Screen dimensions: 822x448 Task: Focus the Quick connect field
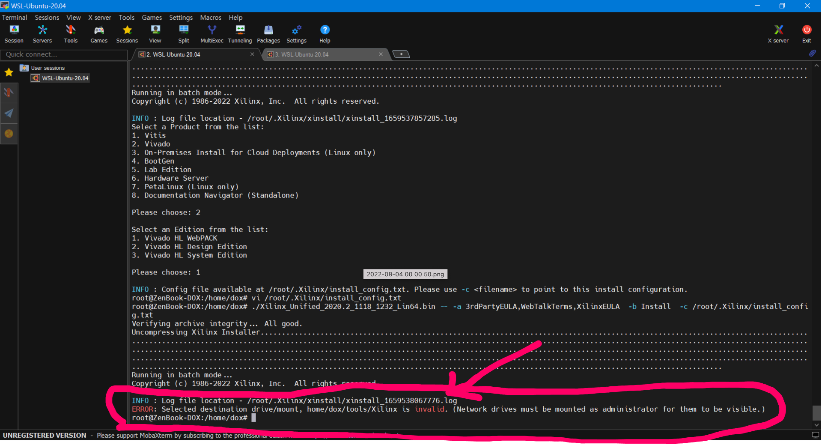coord(64,54)
